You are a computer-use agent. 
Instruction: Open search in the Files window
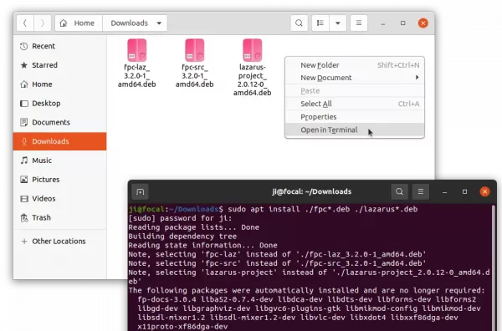click(x=299, y=23)
